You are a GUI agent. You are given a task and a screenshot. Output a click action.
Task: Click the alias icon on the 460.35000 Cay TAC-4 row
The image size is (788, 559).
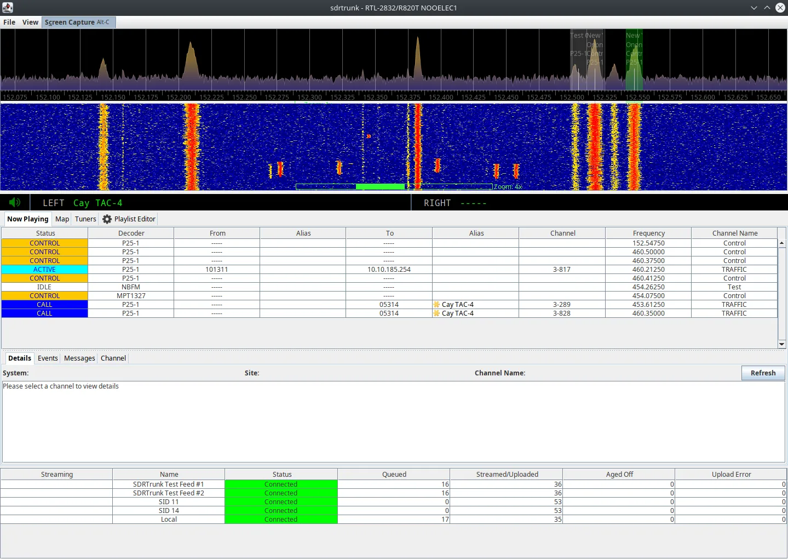[x=436, y=313]
